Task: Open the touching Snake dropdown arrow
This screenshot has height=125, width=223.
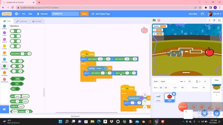Action: tap(102, 68)
